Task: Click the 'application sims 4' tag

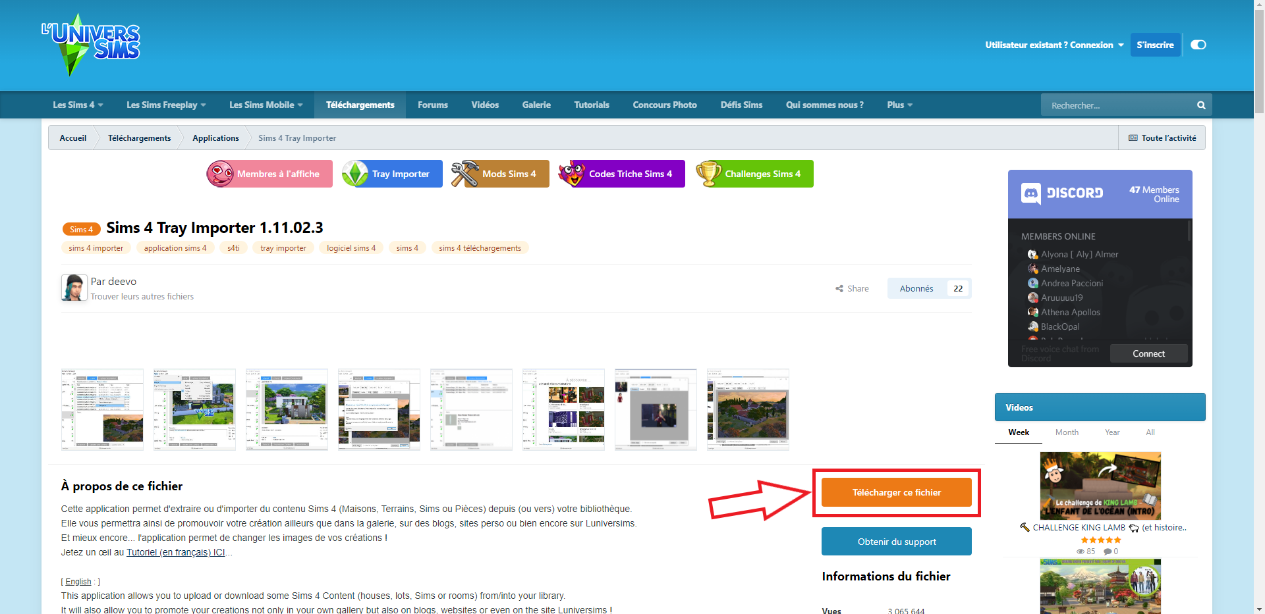Action: pos(175,248)
